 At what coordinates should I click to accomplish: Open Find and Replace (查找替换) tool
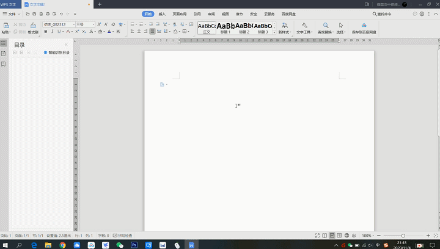tap(326, 27)
